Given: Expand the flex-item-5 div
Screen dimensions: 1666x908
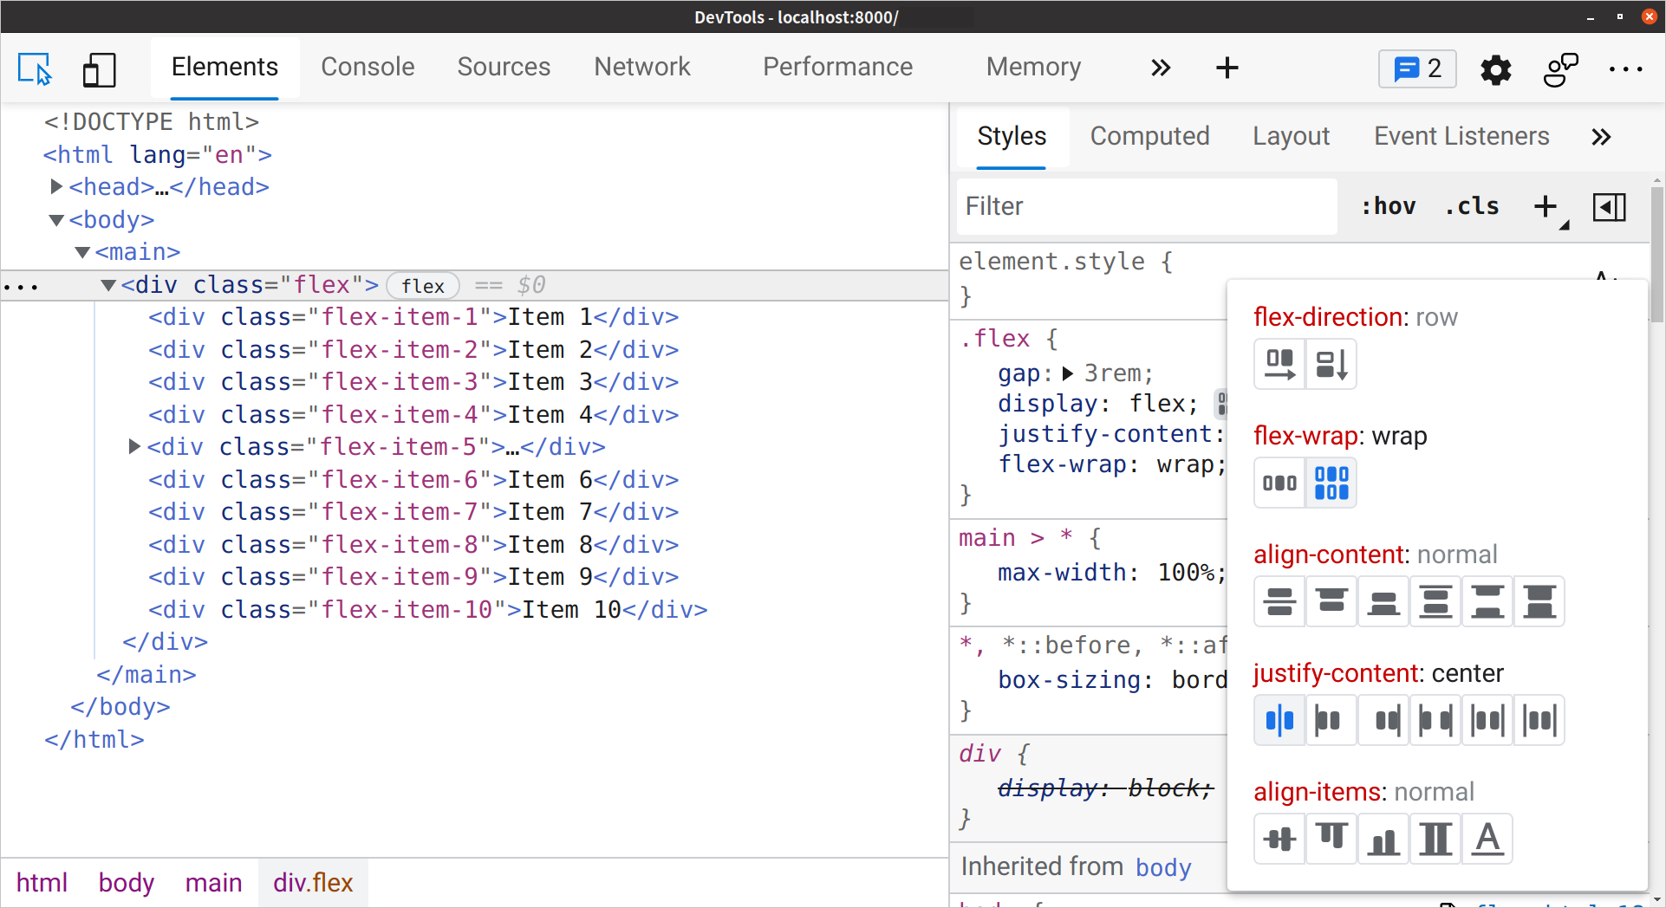Looking at the screenshot, I should pos(133,447).
